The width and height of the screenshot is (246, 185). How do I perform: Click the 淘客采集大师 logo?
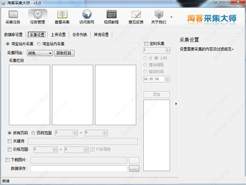[212, 18]
